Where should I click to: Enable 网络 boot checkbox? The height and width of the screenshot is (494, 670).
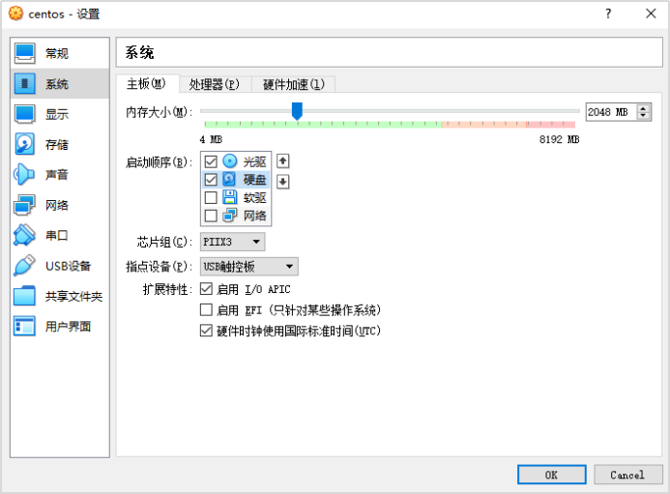click(x=211, y=216)
